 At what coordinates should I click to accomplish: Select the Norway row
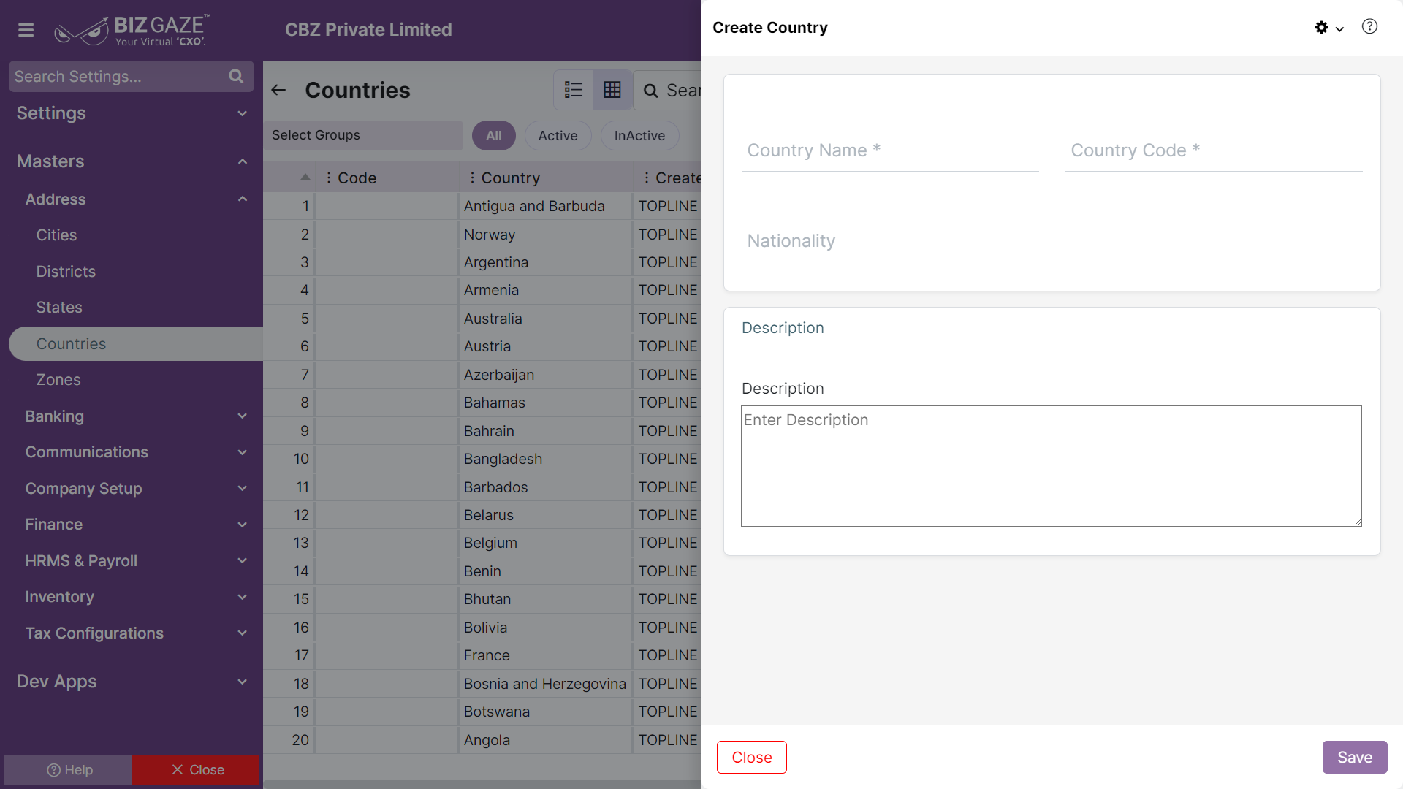point(482,235)
